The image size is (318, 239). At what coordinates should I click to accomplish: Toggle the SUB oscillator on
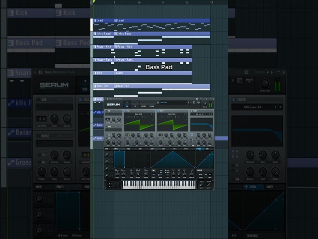[x=107, y=111]
